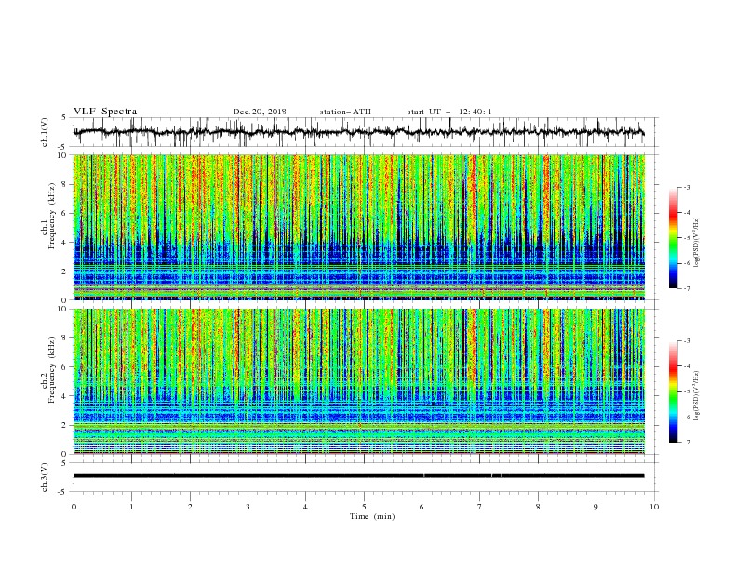Click the 'start UT = 12:40:1' text
The width and height of the screenshot is (737, 569).
pyautogui.click(x=449, y=112)
